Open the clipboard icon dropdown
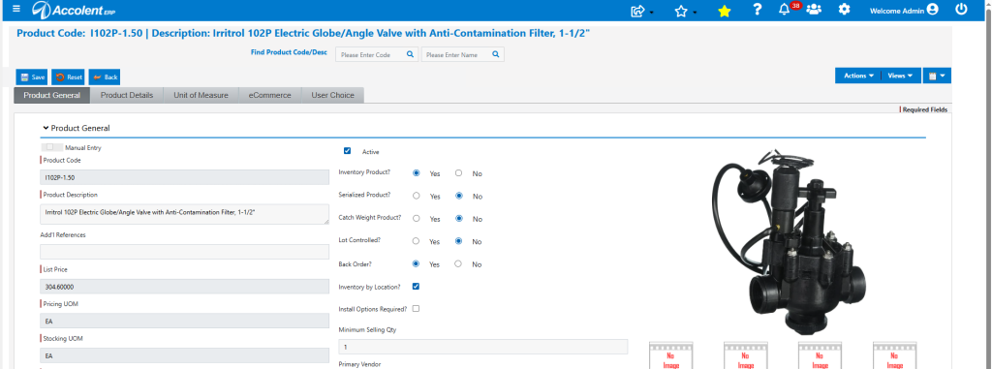 937,76
